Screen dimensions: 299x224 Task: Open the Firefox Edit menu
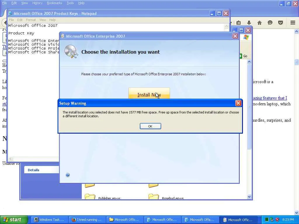(14, 3)
